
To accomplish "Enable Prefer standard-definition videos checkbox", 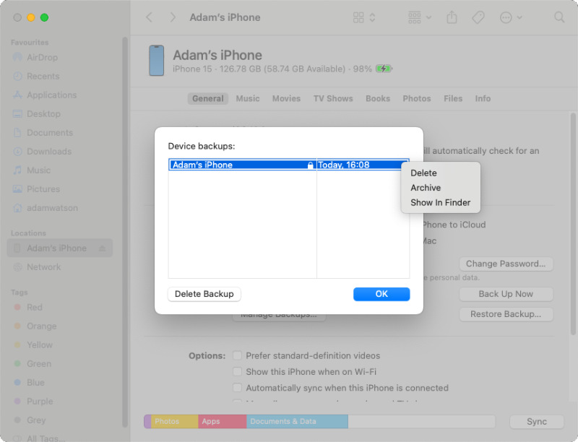I will pos(238,355).
